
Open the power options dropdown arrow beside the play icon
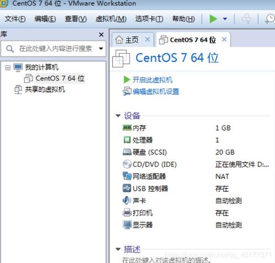[225, 19]
